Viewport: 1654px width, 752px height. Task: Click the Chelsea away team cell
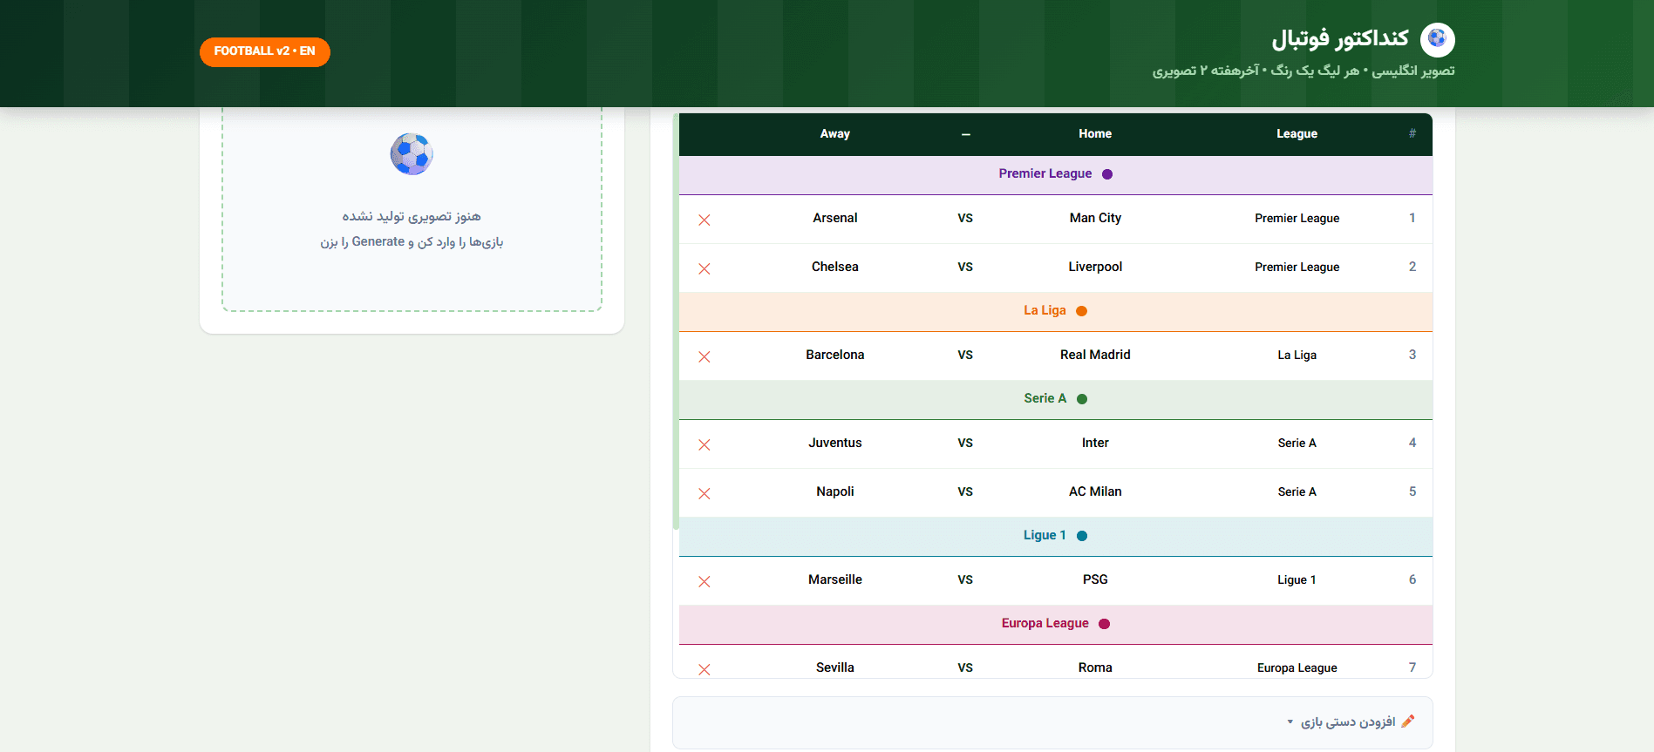click(x=834, y=267)
